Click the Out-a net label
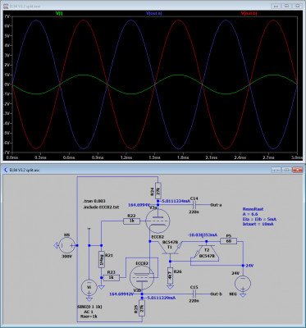This screenshot has width=306, height=328. pos(216,205)
